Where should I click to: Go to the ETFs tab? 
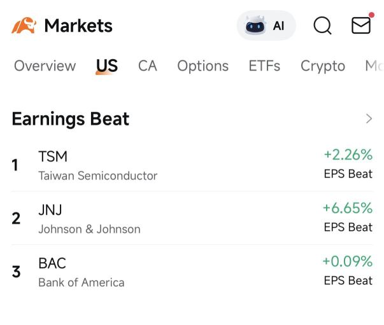pyautogui.click(x=264, y=66)
